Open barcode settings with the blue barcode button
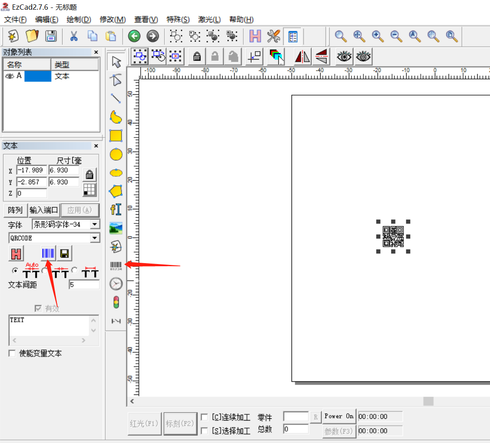The height and width of the screenshot is (443, 490). point(48,253)
